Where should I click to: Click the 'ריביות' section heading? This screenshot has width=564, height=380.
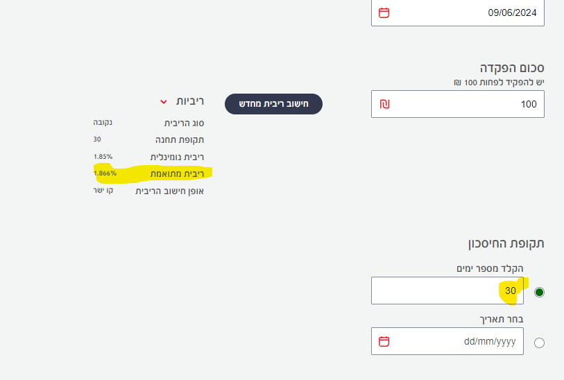click(x=189, y=101)
